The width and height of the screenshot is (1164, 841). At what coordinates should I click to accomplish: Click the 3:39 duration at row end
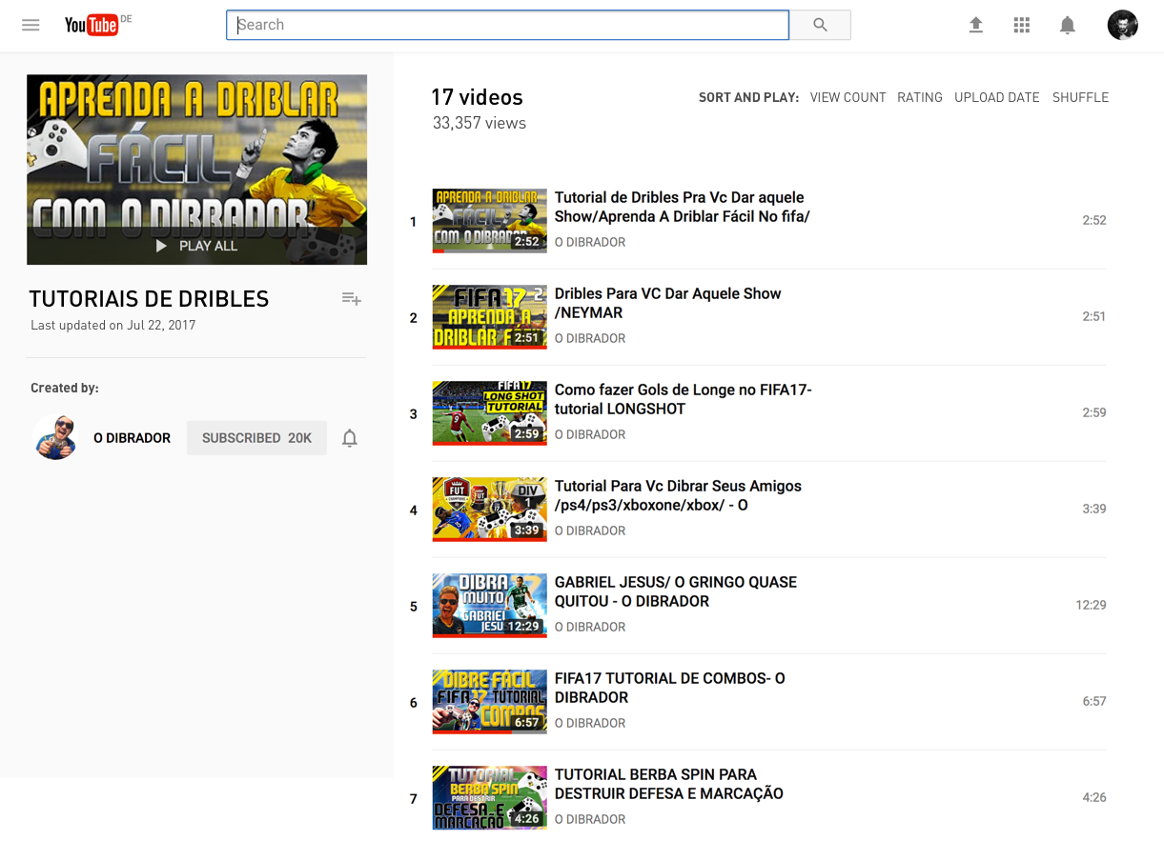tap(1094, 509)
